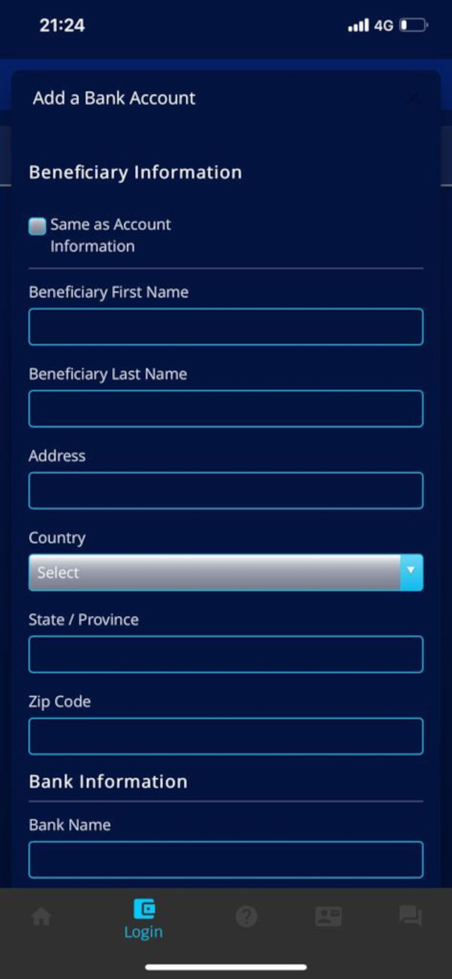This screenshot has width=452, height=979.
Task: Tap the Home icon in bottom navigation
Action: (41, 917)
